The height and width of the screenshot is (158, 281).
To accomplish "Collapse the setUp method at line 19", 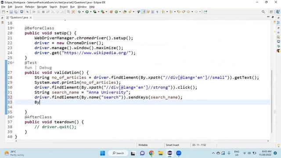I will point(14,28).
